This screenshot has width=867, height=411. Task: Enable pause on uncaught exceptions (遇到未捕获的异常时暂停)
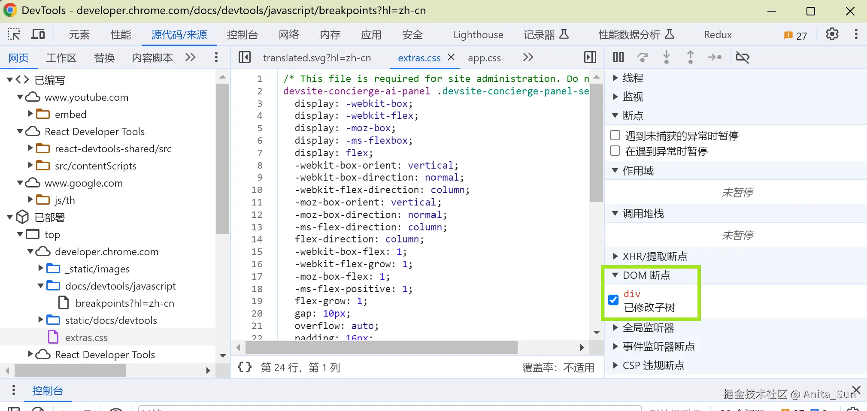point(615,136)
